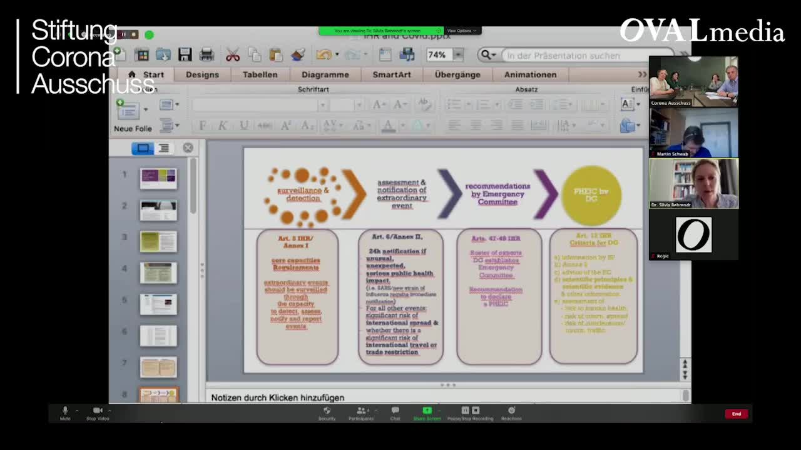The height and width of the screenshot is (450, 801).
Task: Open the Undo history dropdown arrow
Action: 337,55
